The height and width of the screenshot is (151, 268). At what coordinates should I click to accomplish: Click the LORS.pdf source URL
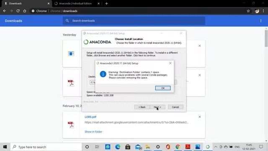[x=137, y=122]
